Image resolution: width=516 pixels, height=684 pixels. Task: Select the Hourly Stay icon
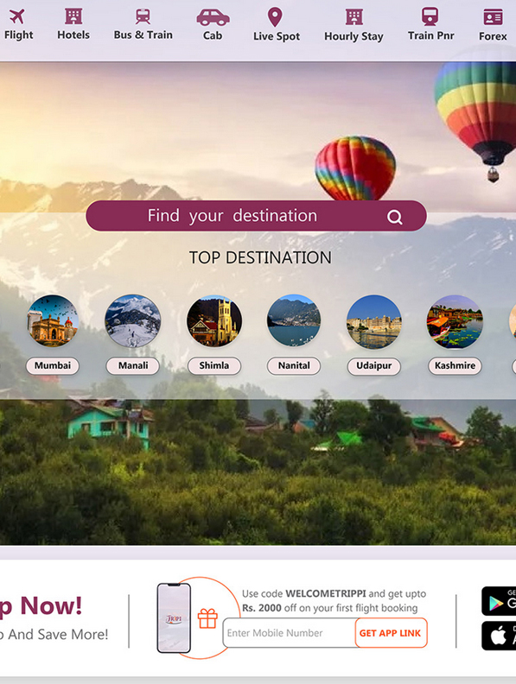click(x=354, y=17)
